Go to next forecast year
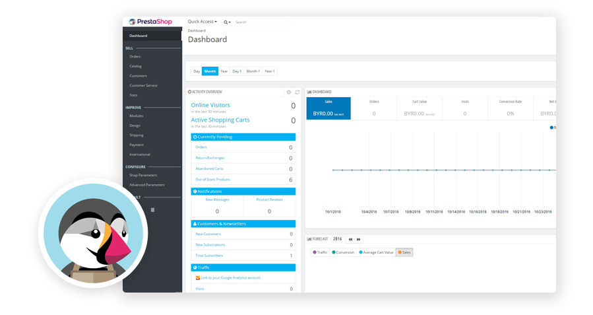This screenshot has width=593, height=315. pyautogui.click(x=359, y=239)
